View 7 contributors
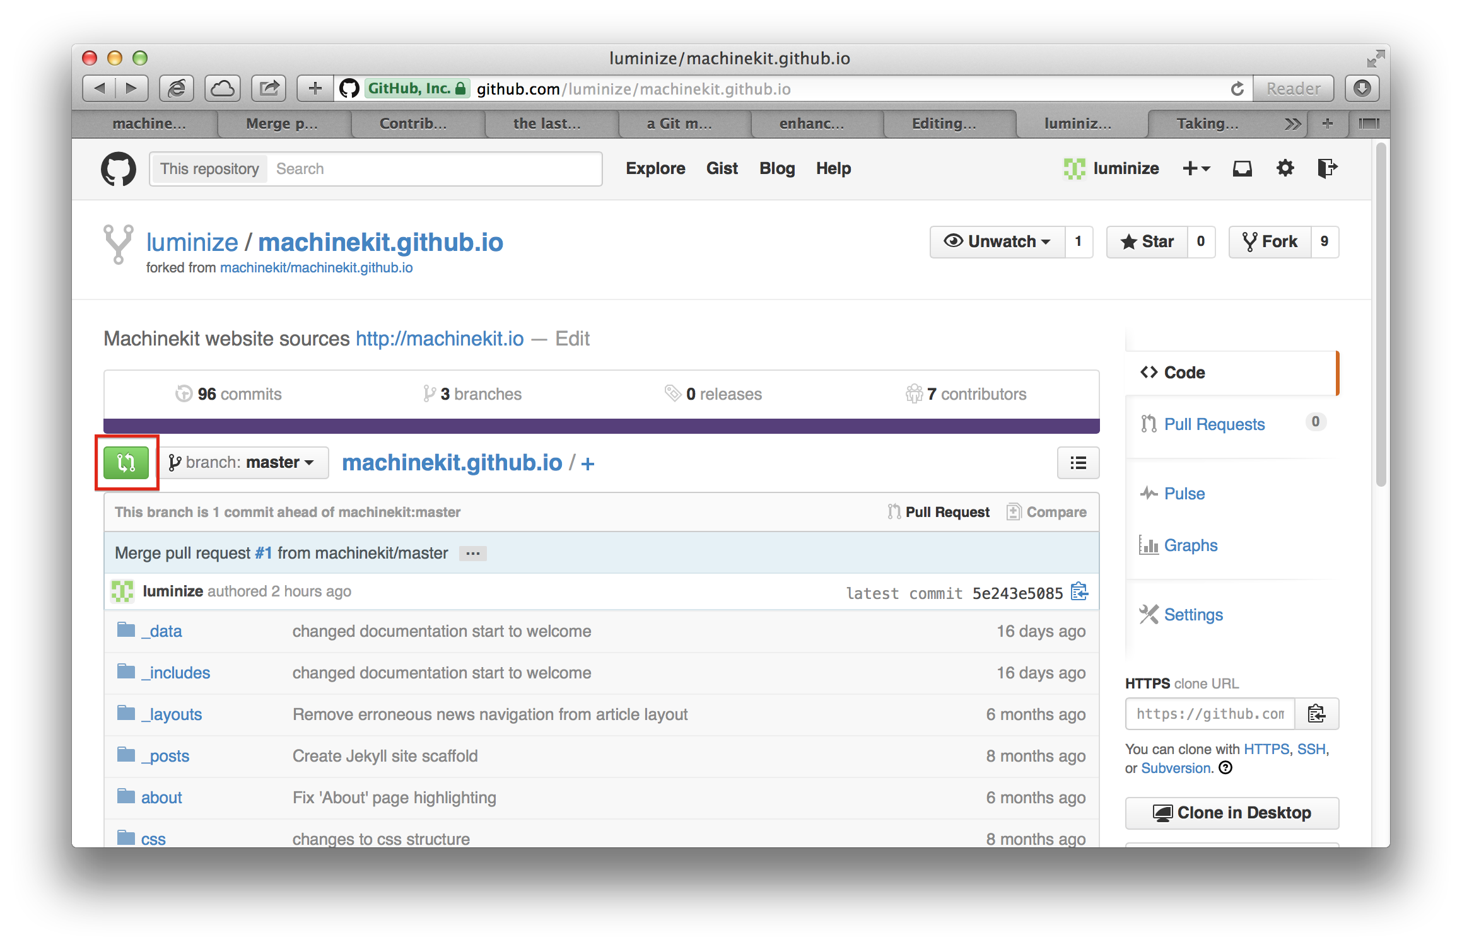 (966, 394)
